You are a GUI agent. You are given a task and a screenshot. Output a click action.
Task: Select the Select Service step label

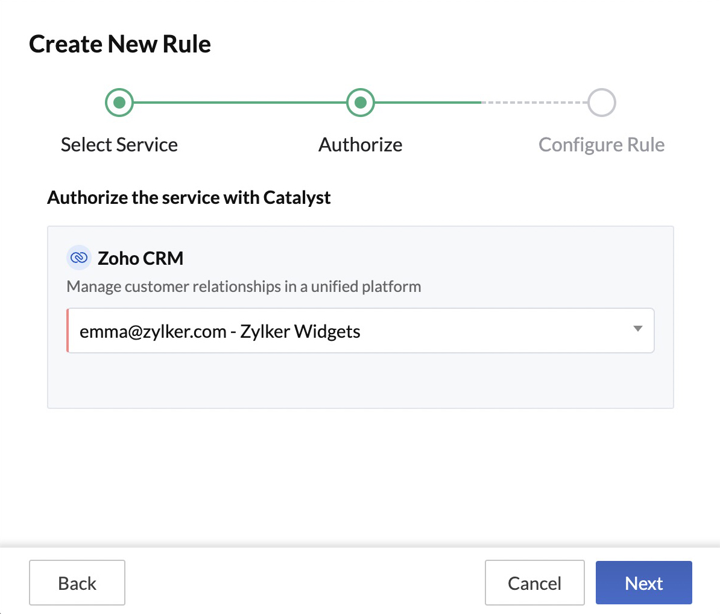tap(119, 145)
